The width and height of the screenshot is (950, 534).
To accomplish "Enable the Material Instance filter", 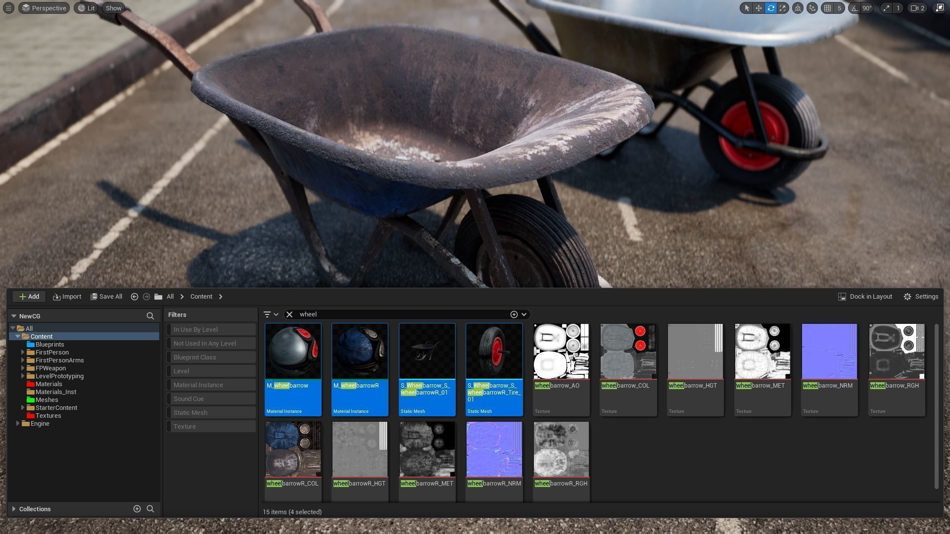I will coord(211,385).
